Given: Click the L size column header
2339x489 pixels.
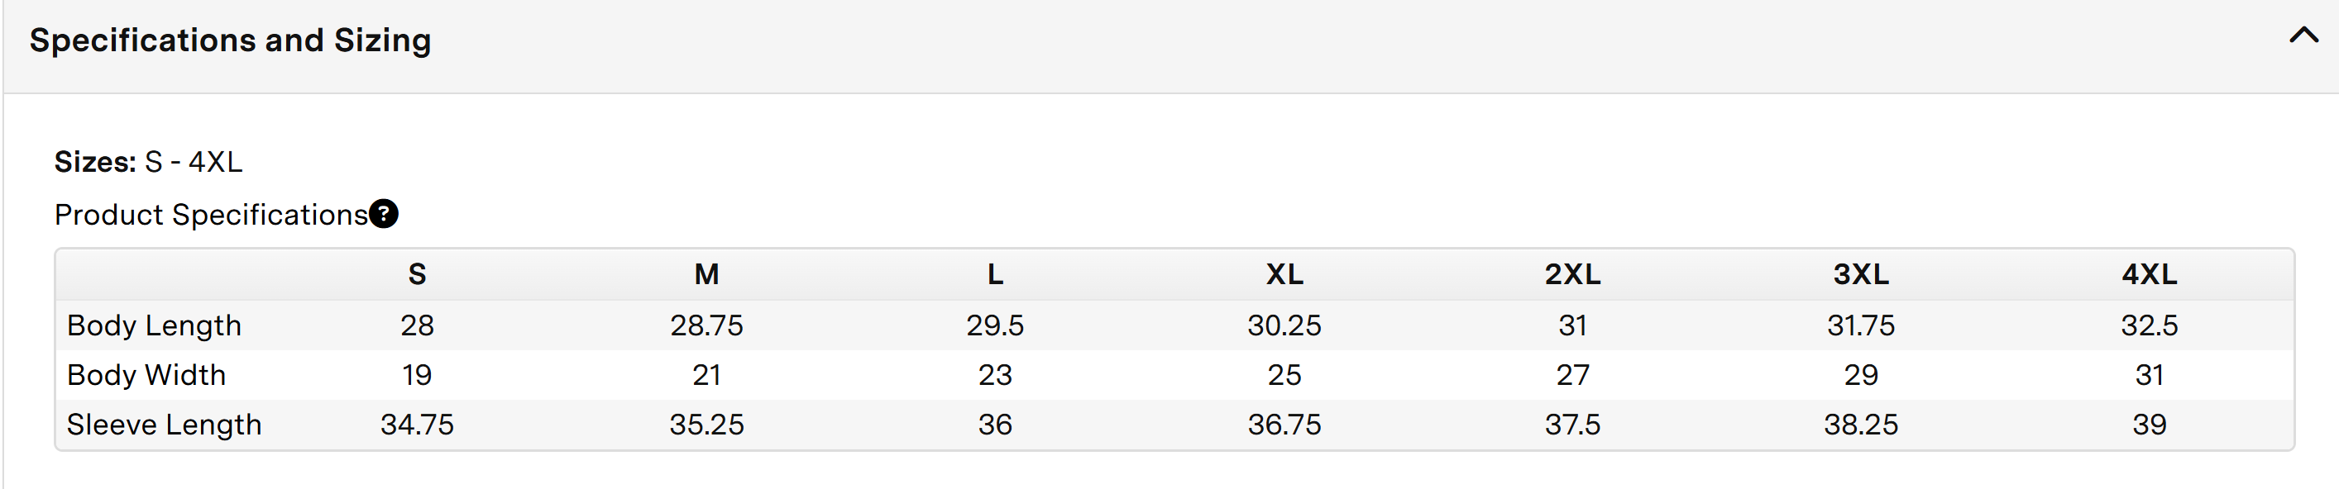Looking at the screenshot, I should tap(995, 274).
